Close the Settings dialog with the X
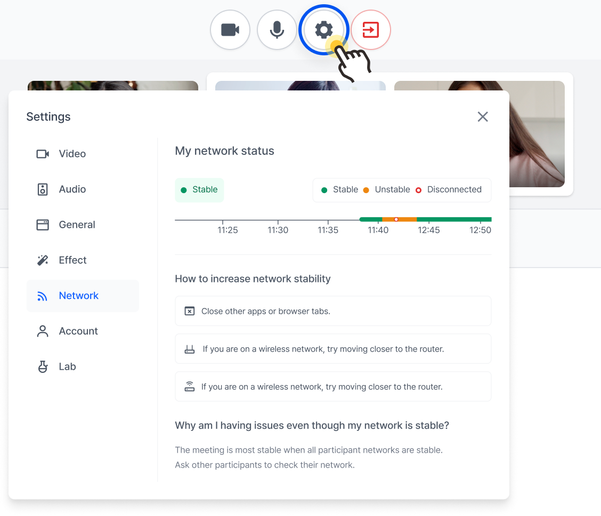This screenshot has height=516, width=601. coord(483,116)
